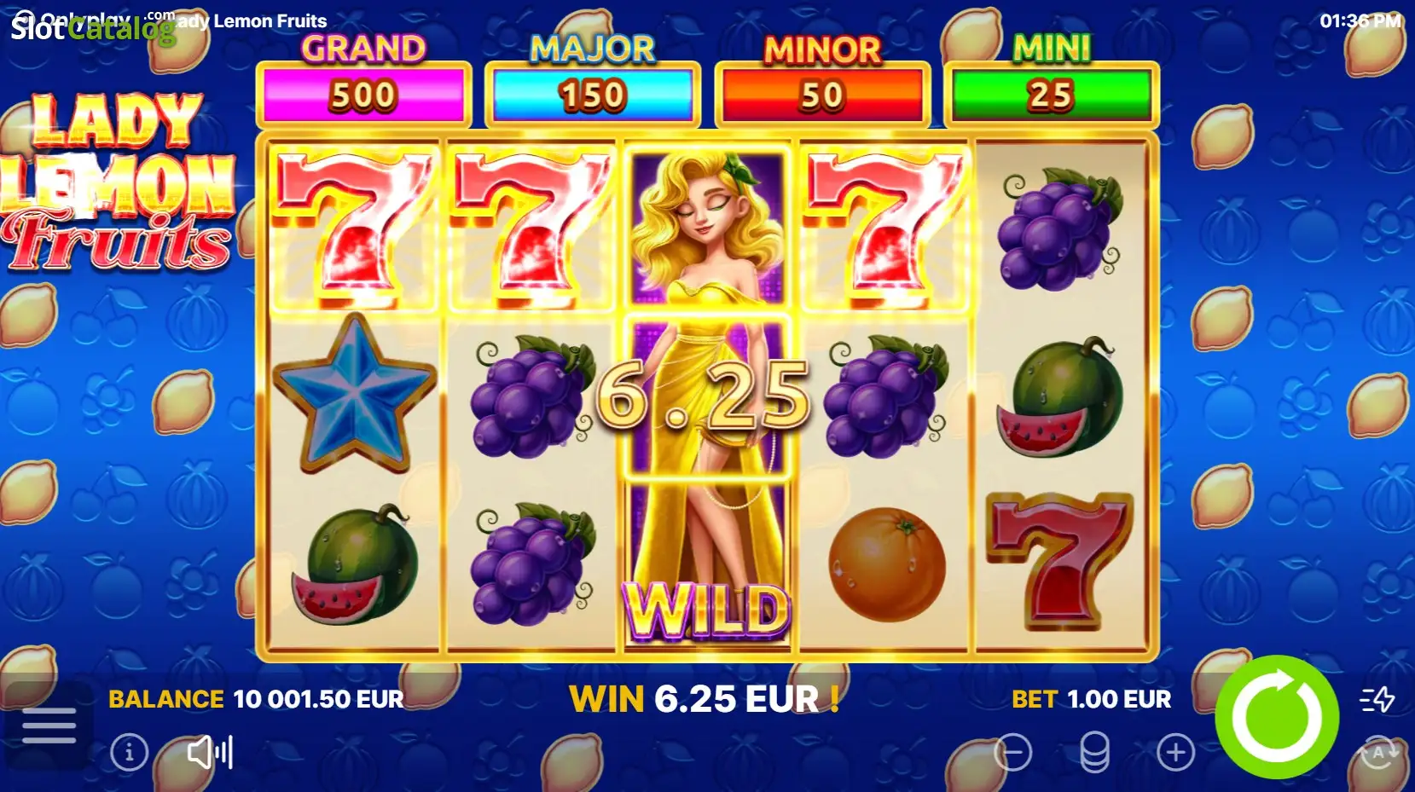Screen dimensions: 1415x792
Task: Click the WILD lady symbol label
Action: coord(707,610)
